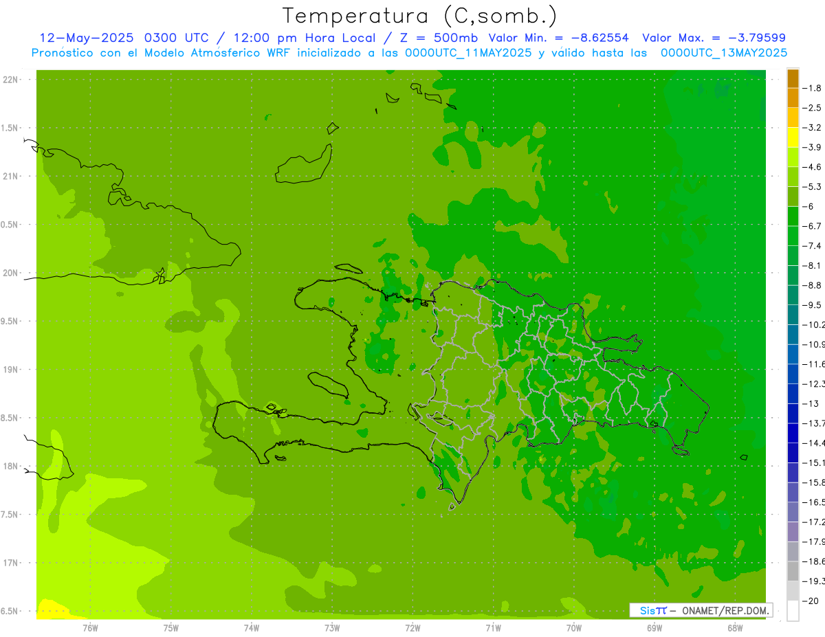Select the lime swatch between -3.9 and -4.6
Image resolution: width=825 pixels, height=637 pixels.
[x=793, y=157]
